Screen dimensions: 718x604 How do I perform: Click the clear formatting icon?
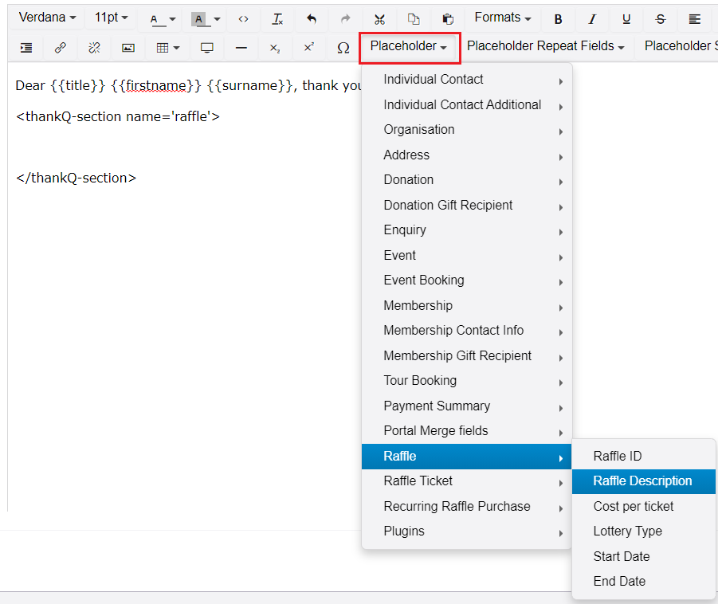pos(277,19)
